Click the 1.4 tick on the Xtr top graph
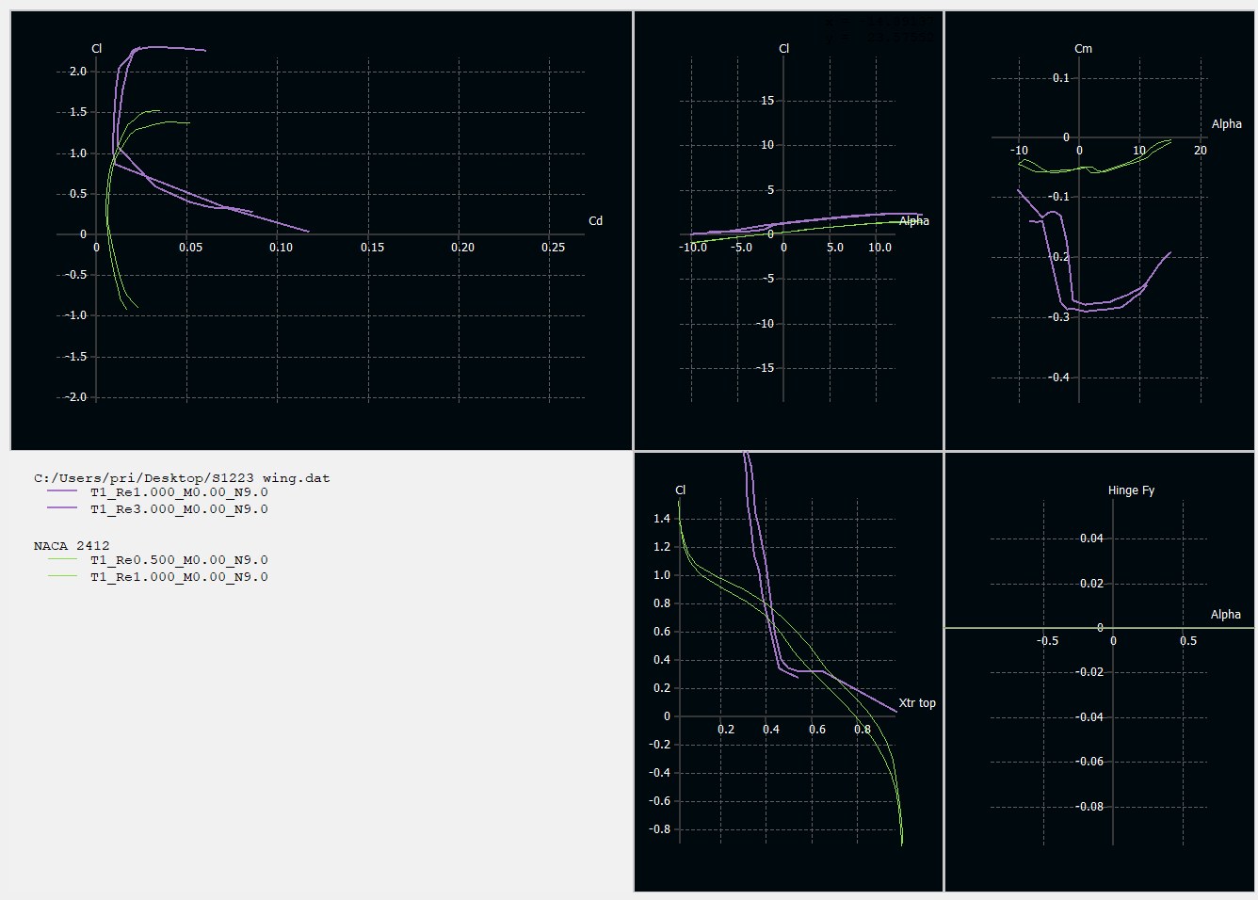The width and height of the screenshot is (1258, 900). click(662, 519)
